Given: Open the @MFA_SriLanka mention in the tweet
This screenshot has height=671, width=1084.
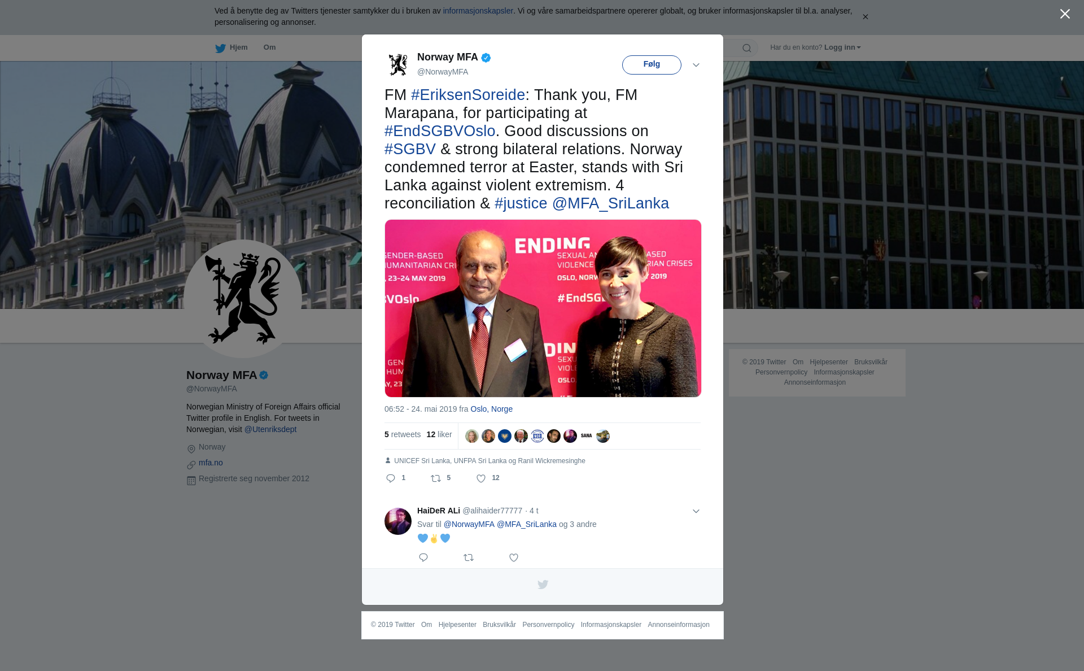Looking at the screenshot, I should pyautogui.click(x=610, y=203).
